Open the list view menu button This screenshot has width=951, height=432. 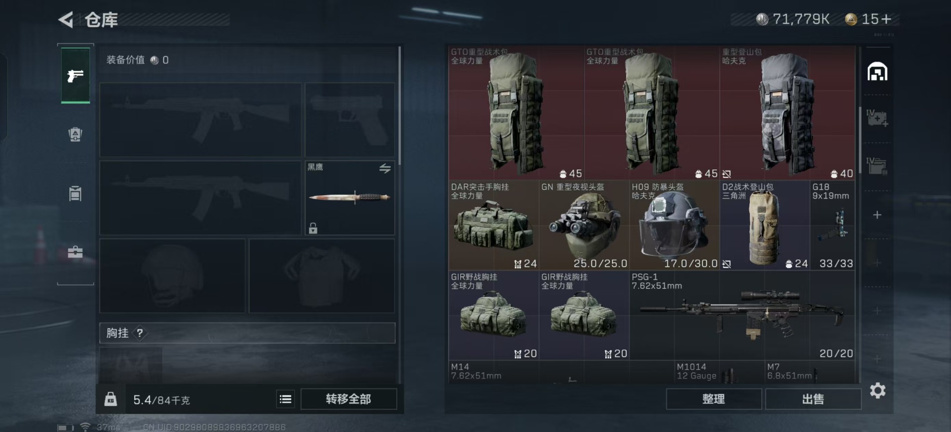tap(286, 399)
